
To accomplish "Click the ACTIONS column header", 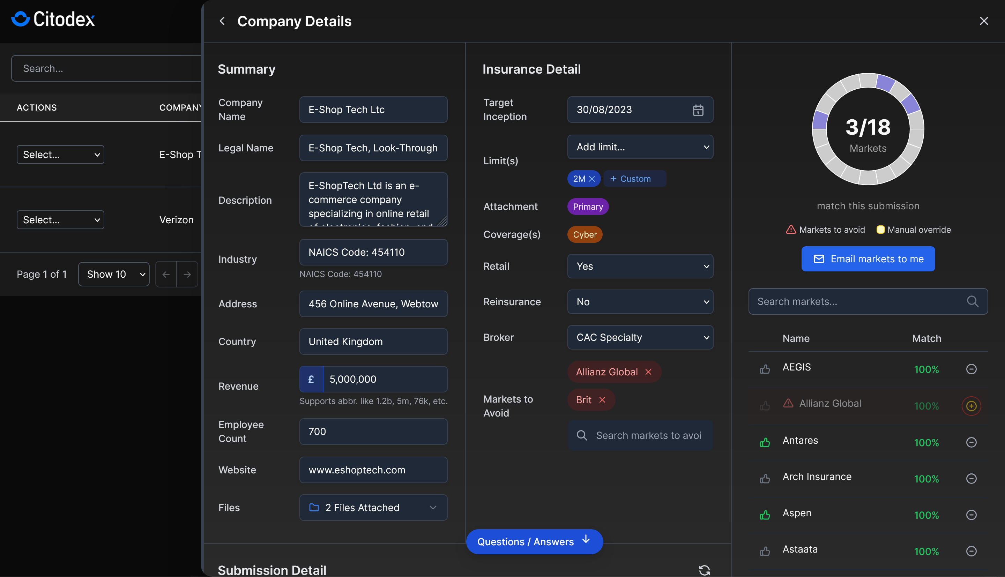I will tap(37, 107).
